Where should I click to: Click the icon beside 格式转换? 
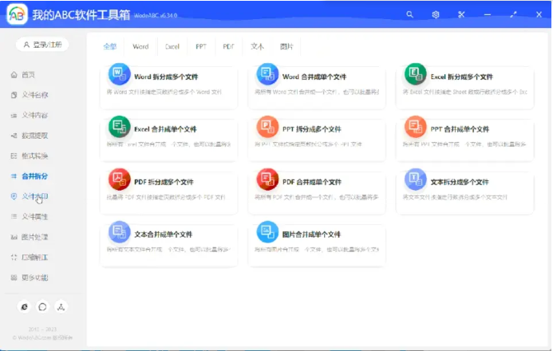(14, 156)
